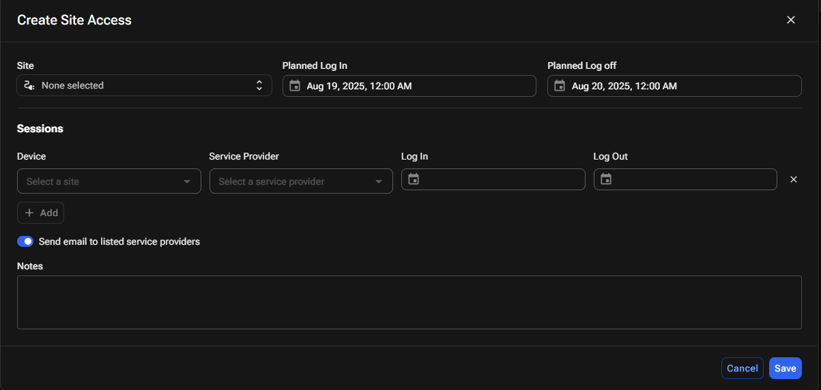
Task: Expand the Device dropdown arrow
Action: (187, 181)
